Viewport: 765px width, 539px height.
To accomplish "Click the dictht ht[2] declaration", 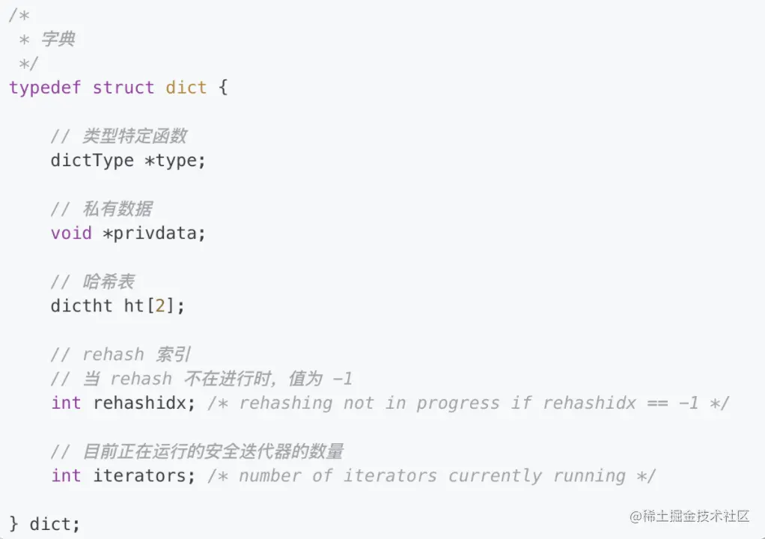I will [x=118, y=306].
